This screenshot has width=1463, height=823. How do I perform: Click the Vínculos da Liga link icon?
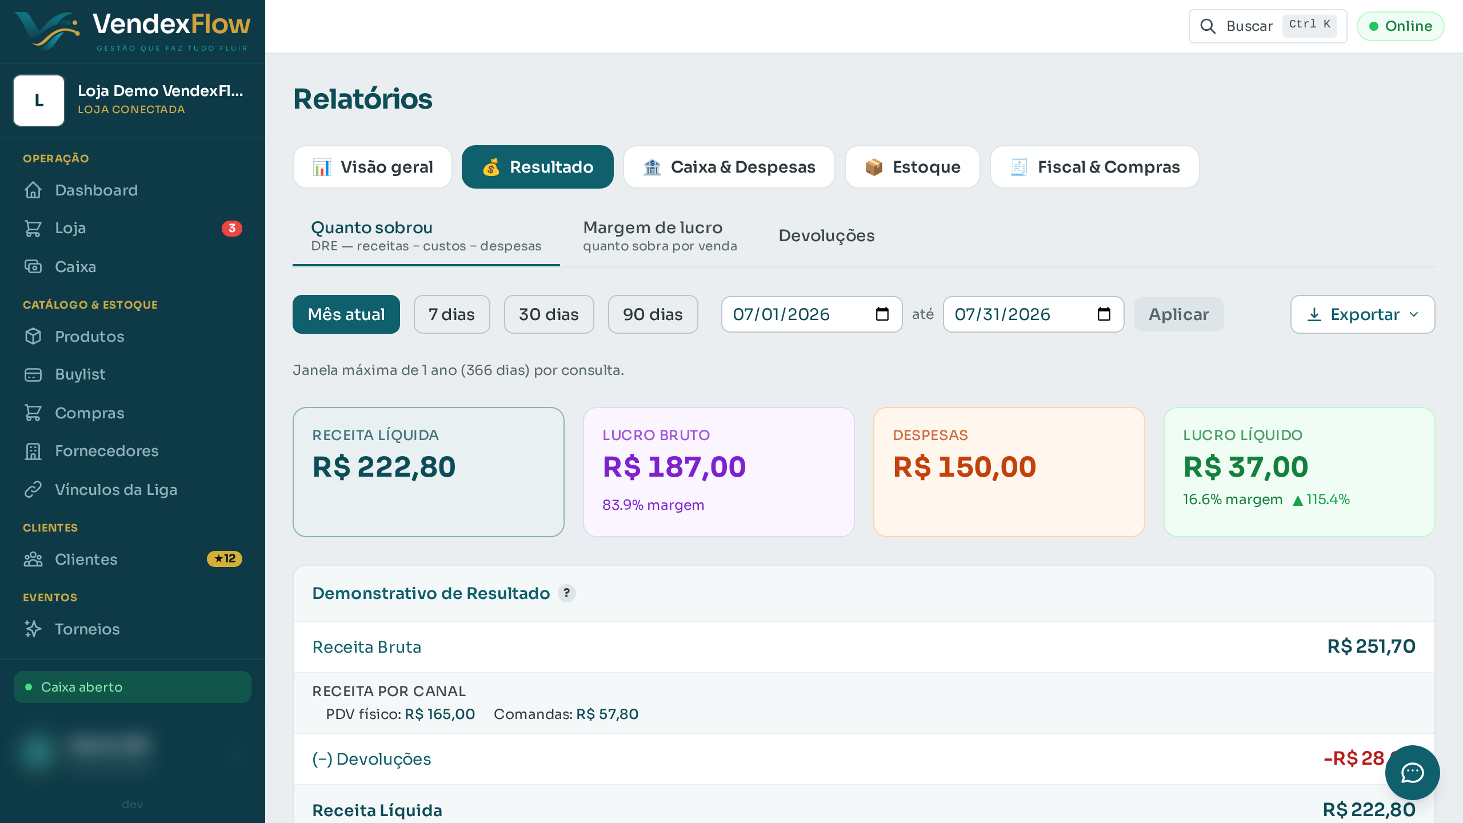(33, 490)
